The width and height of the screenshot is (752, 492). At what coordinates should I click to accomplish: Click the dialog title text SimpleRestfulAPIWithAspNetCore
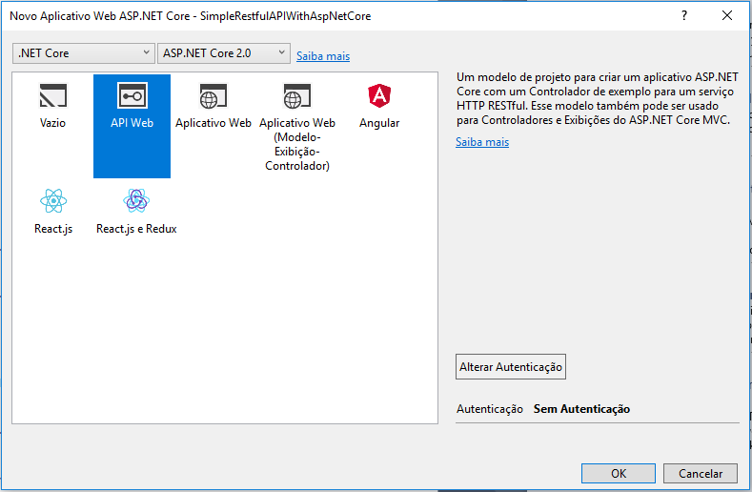[x=285, y=16]
